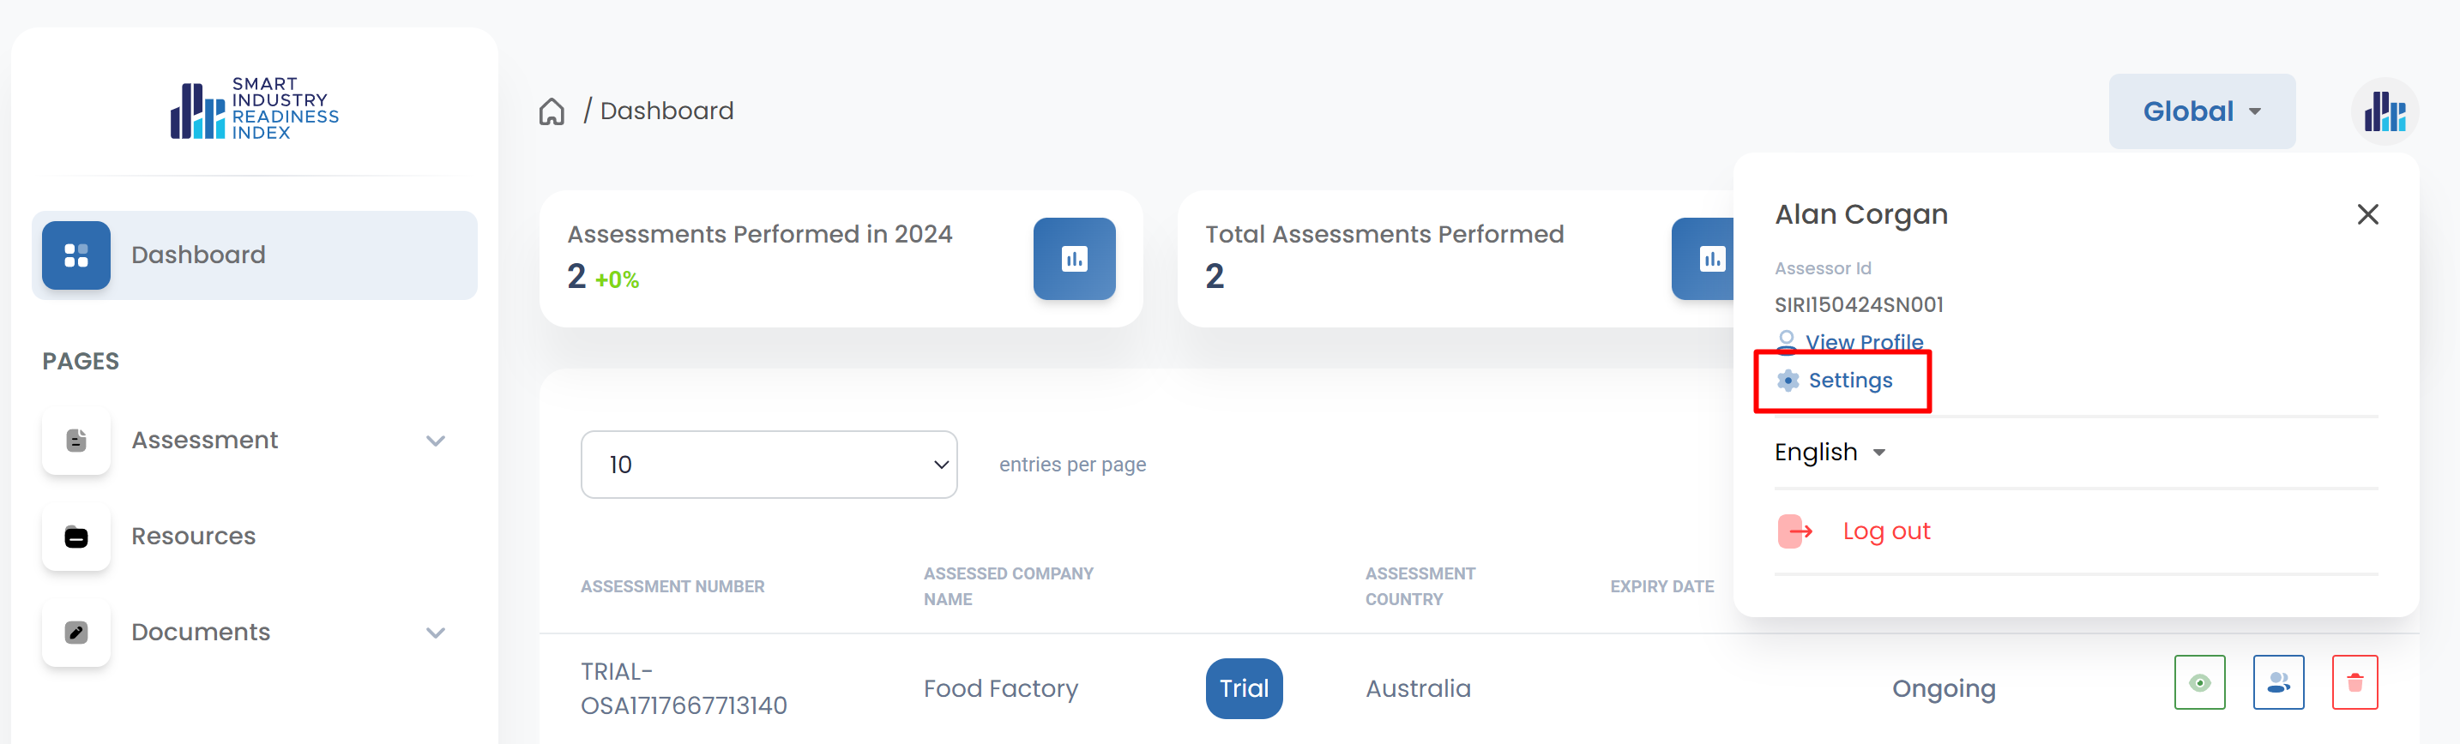2460x744 pixels.
Task: Sort by Assessment Number column header
Action: 672,586
